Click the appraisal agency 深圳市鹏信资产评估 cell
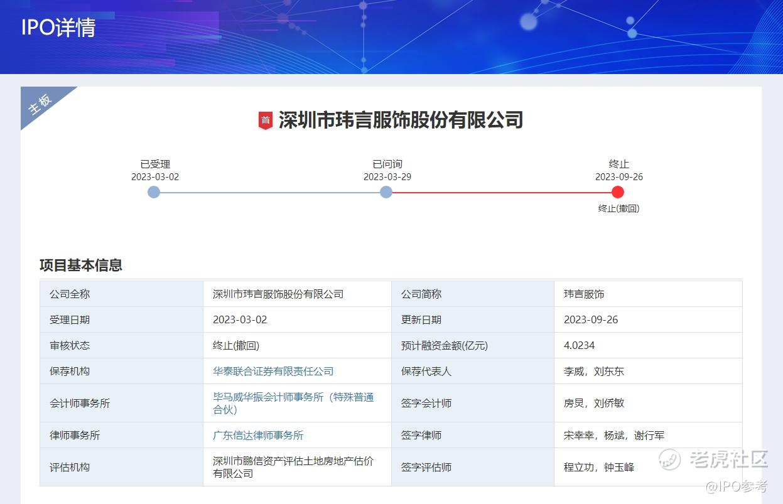 pos(293,467)
